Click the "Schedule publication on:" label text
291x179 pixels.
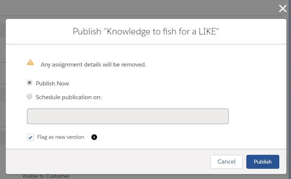point(69,97)
